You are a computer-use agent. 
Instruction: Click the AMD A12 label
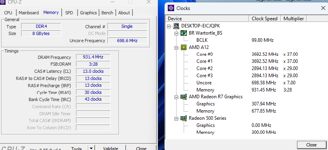click(199, 47)
